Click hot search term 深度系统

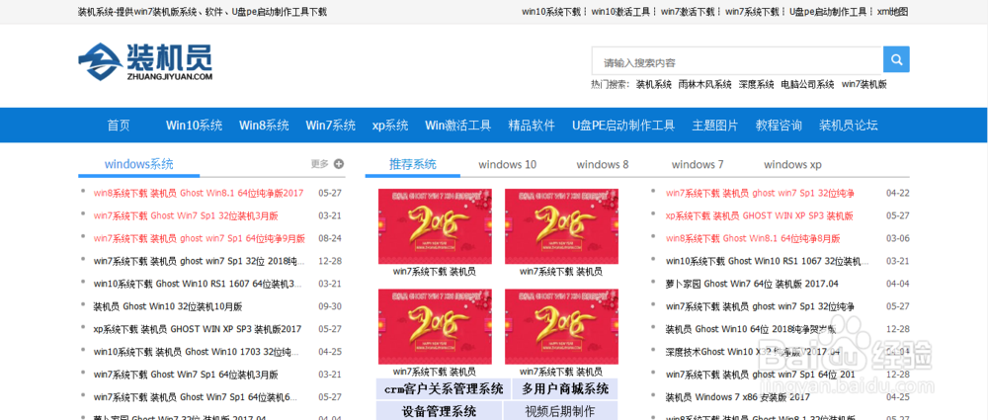pyautogui.click(x=756, y=84)
